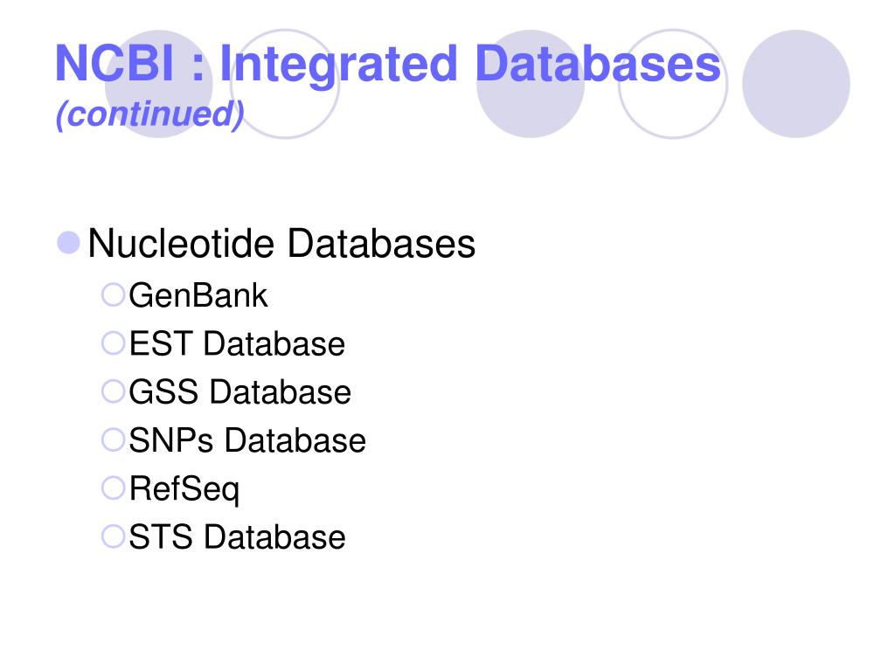Image resolution: width=895 pixels, height=671 pixels.
Task: Click the GenBank list item text
Action: 198,295
